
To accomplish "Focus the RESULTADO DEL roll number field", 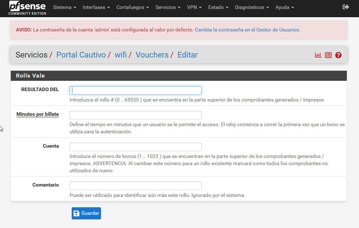I will [135, 90].
